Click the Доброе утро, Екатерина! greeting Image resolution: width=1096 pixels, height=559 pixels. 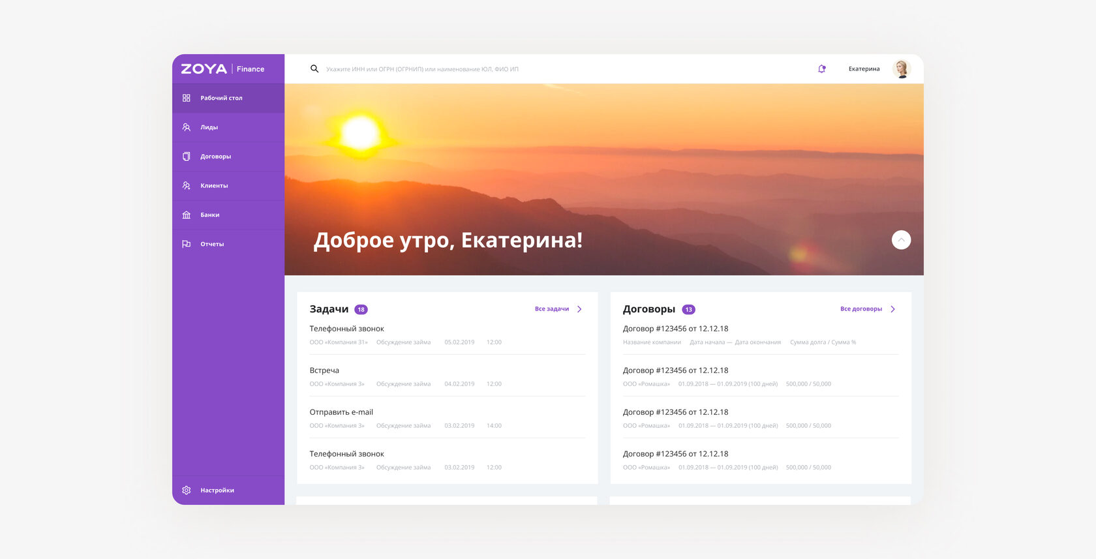448,241
